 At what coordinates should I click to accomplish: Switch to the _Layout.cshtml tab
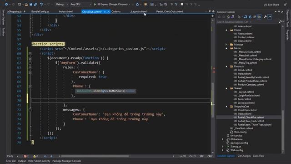138,11
